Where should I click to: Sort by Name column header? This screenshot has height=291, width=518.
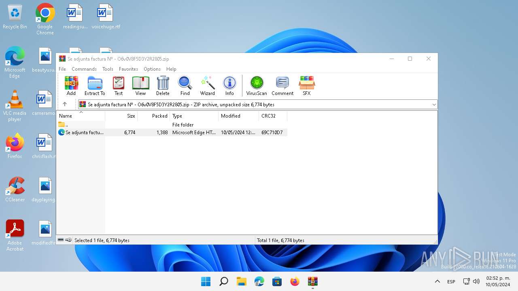[x=81, y=116]
